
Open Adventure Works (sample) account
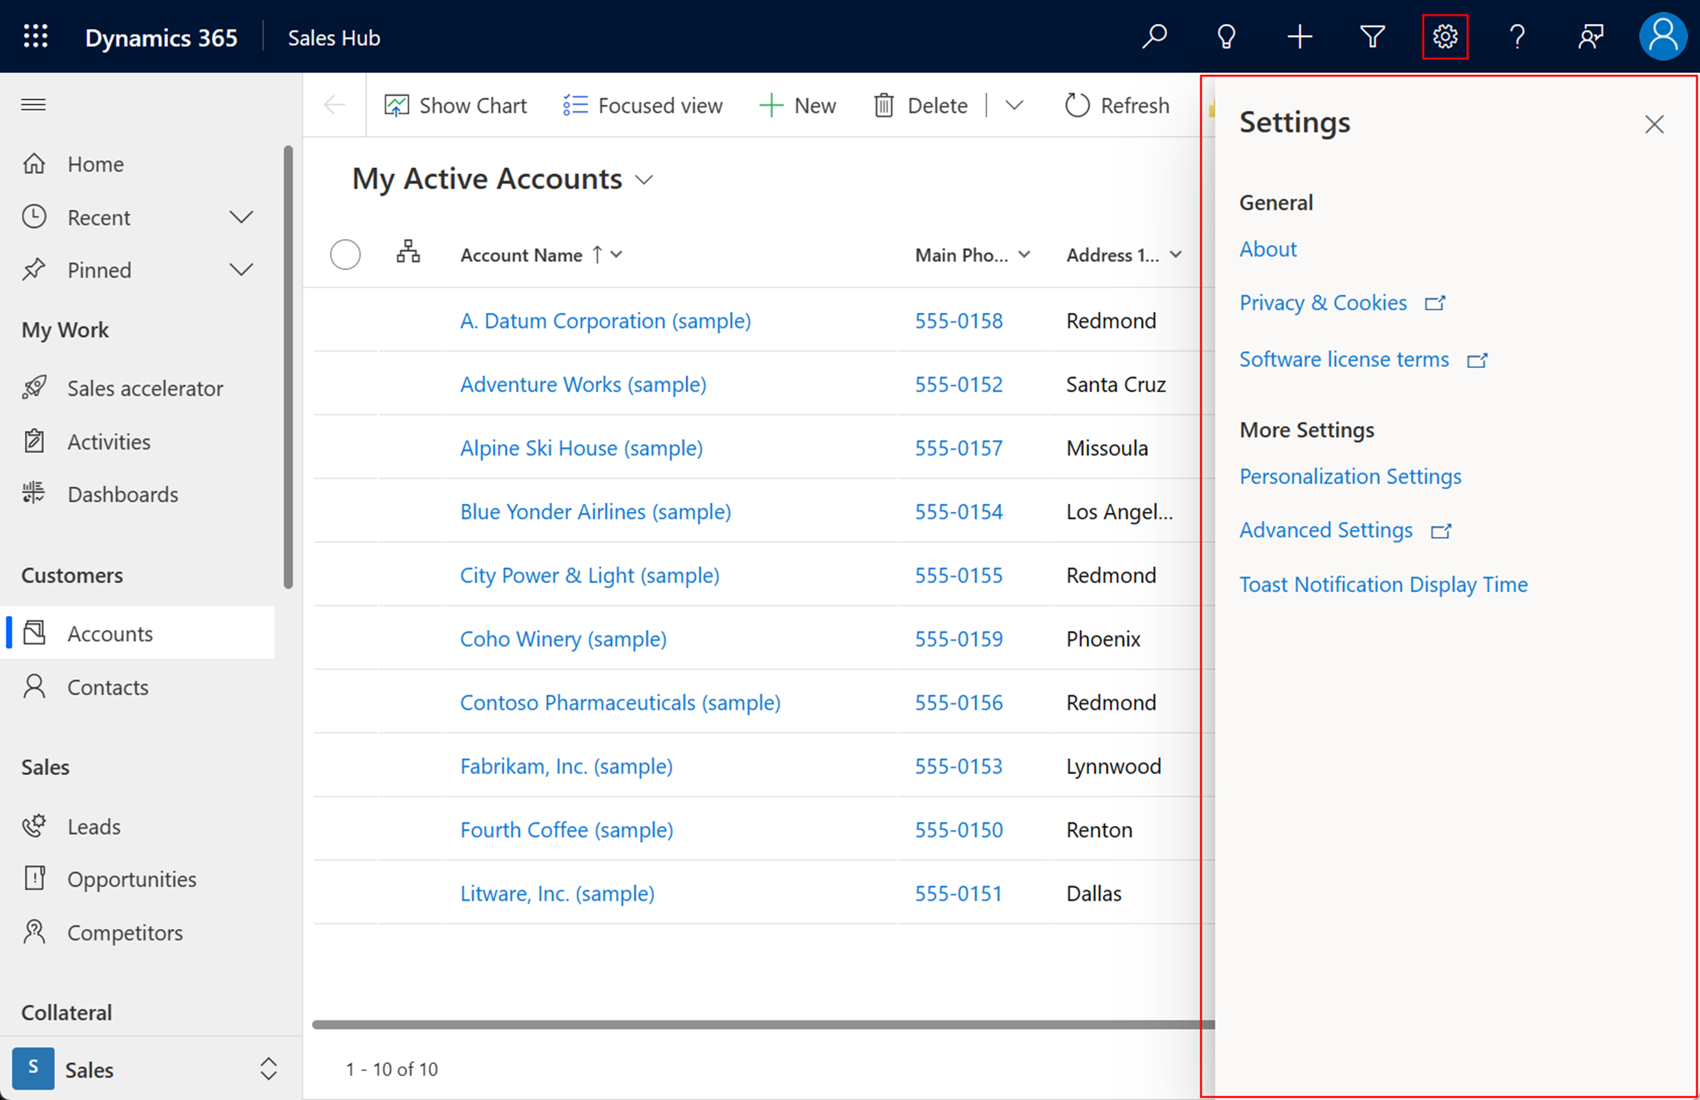tap(583, 385)
